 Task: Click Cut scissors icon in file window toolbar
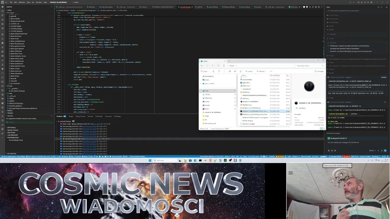pos(213,71)
